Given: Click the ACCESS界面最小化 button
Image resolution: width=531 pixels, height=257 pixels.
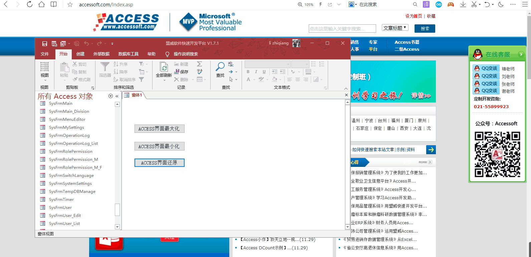Looking at the screenshot, I should [x=160, y=146].
